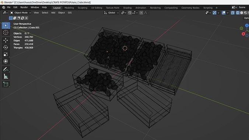This screenshot has height=140, width=249.
Task: Open the Shading workspace tab
Action: (x=127, y=8)
